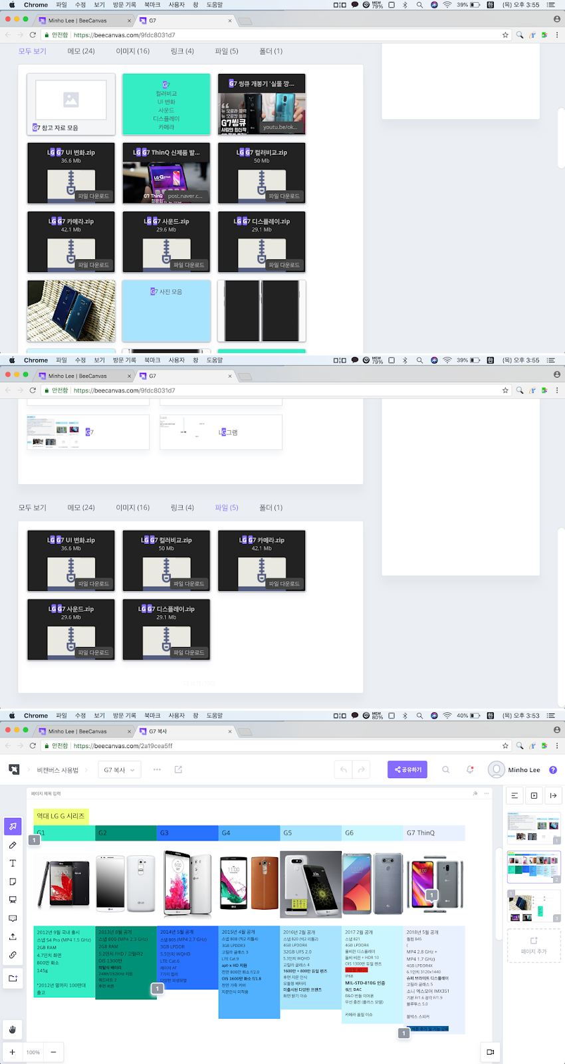The width and height of the screenshot is (565, 1064).
Task: Download LG G7 UI 변화.zip in top window
Action: (94, 196)
